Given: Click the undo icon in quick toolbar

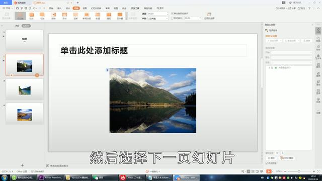Looking at the screenshot, I should coord(34,8).
